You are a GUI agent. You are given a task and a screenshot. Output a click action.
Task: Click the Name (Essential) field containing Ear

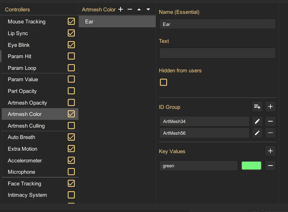[217, 24]
